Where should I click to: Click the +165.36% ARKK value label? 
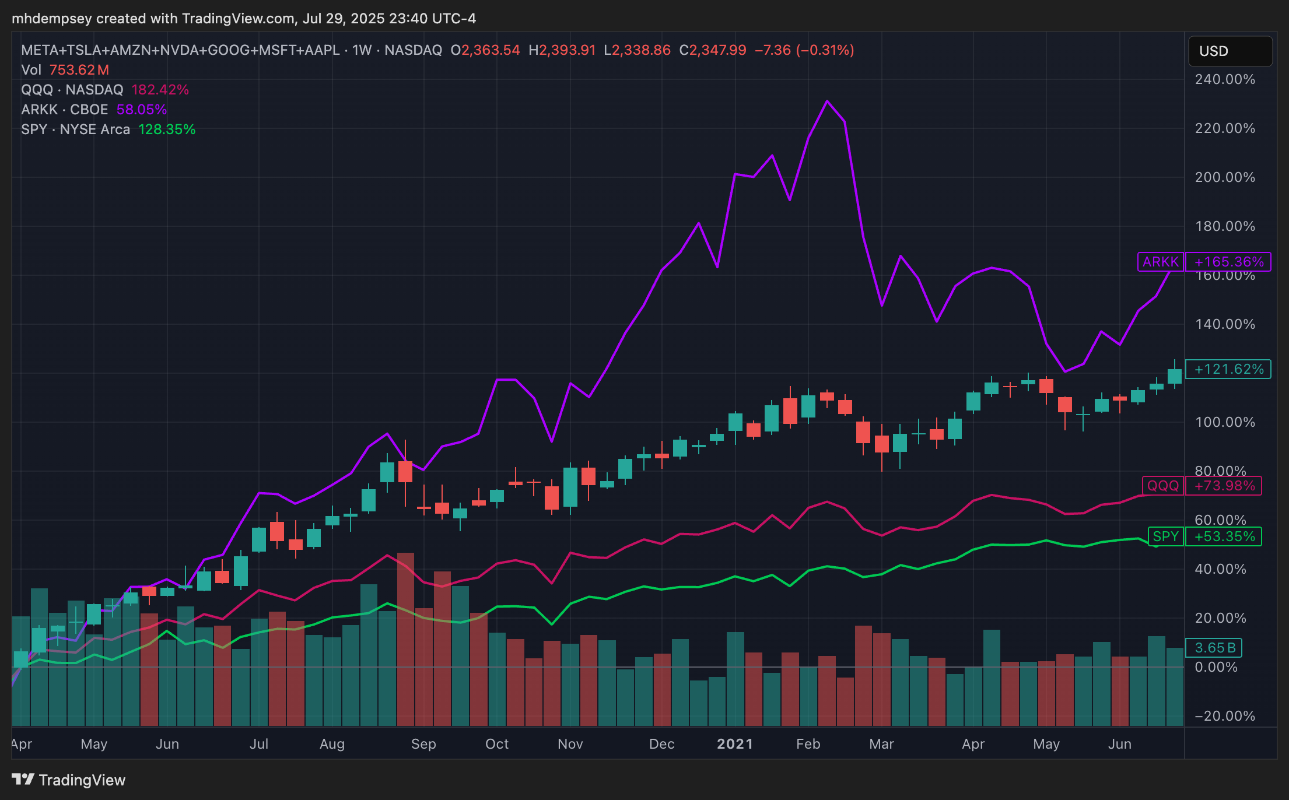(1228, 262)
